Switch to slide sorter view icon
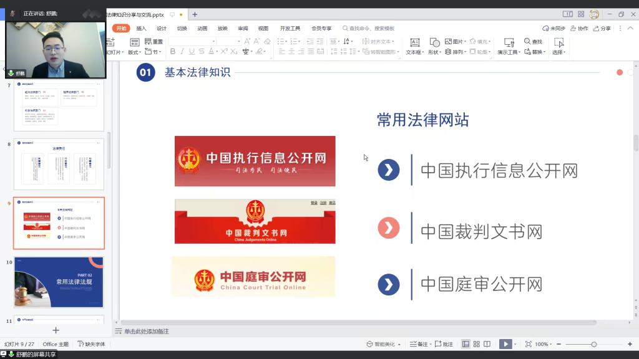 (x=477, y=344)
